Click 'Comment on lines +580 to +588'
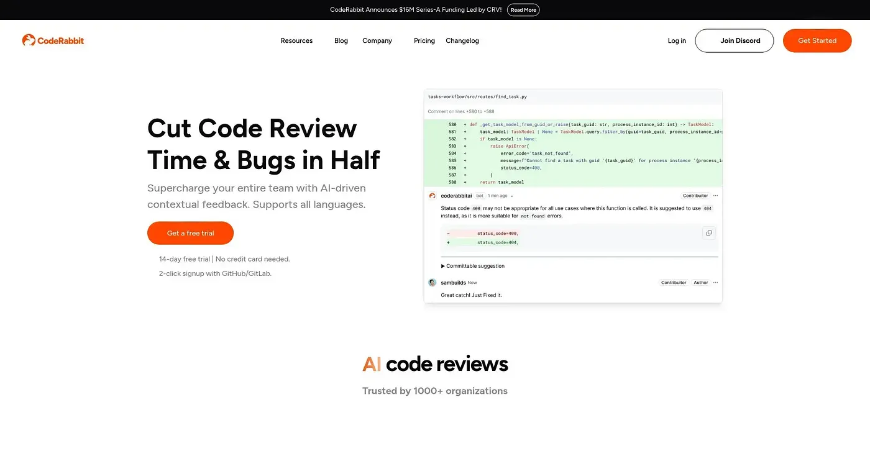870x453 pixels. click(461, 112)
